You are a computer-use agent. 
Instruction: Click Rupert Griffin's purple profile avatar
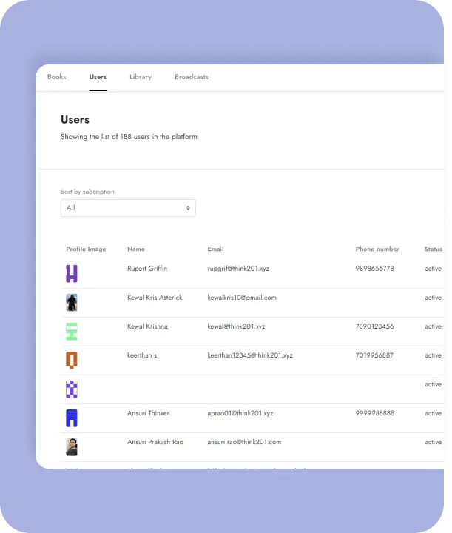click(72, 274)
